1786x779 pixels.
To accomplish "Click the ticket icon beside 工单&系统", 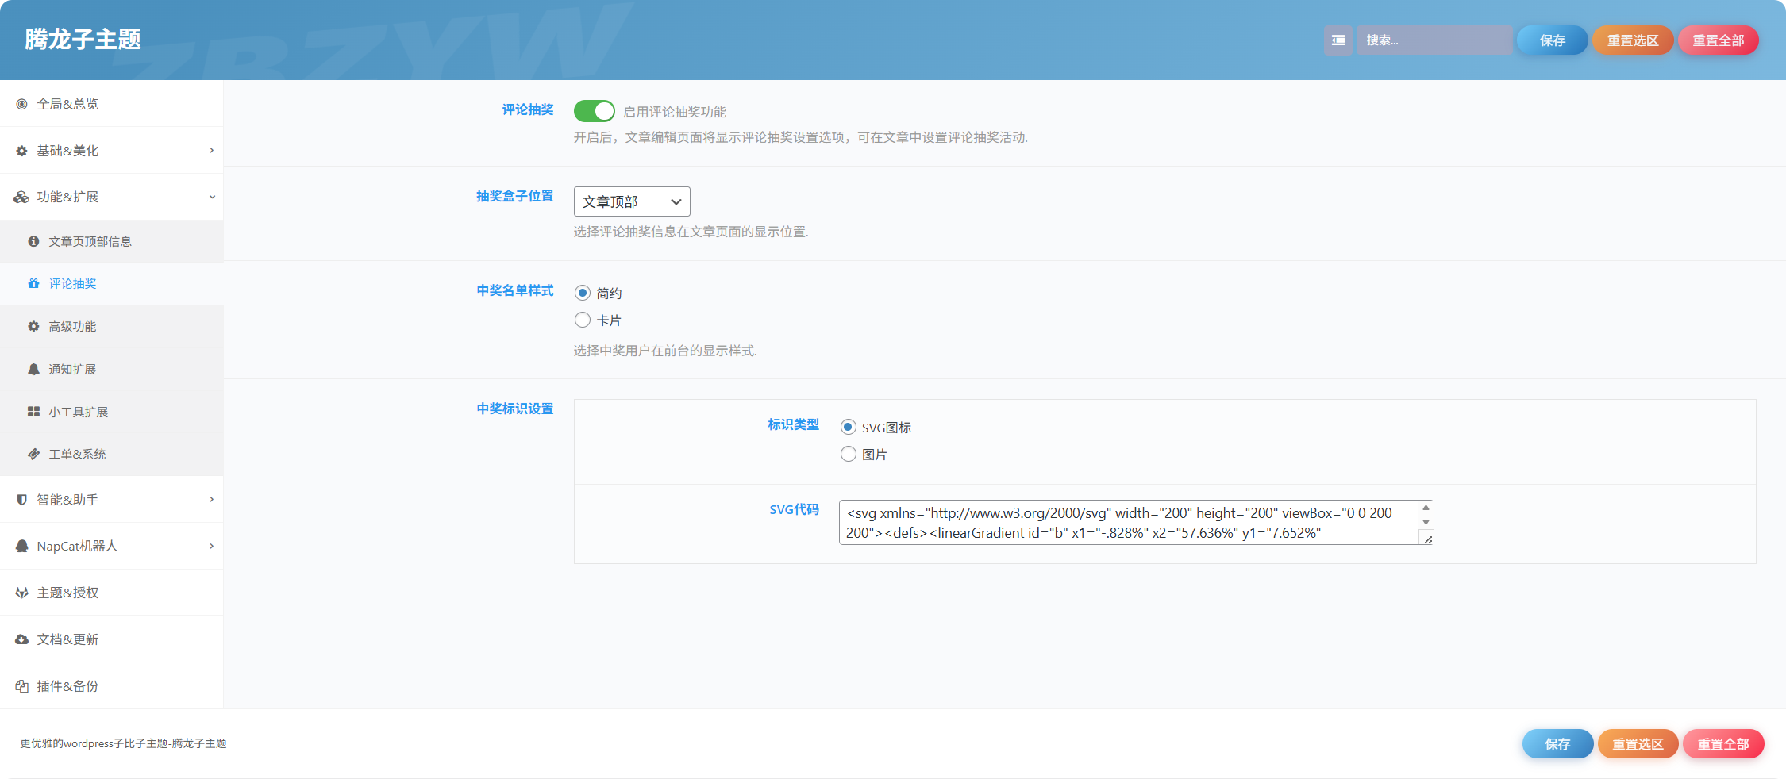I will [33, 454].
